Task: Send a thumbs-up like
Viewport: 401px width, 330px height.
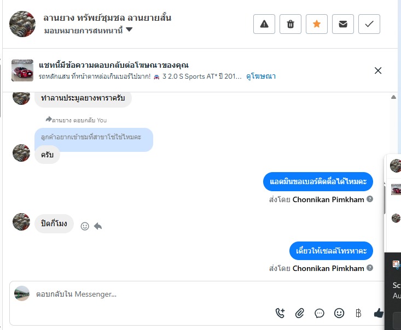Action: point(378,313)
